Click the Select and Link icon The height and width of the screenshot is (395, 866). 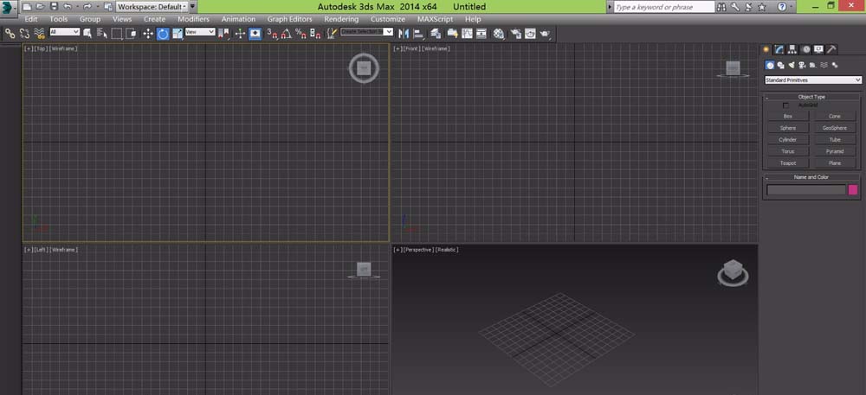click(10, 34)
